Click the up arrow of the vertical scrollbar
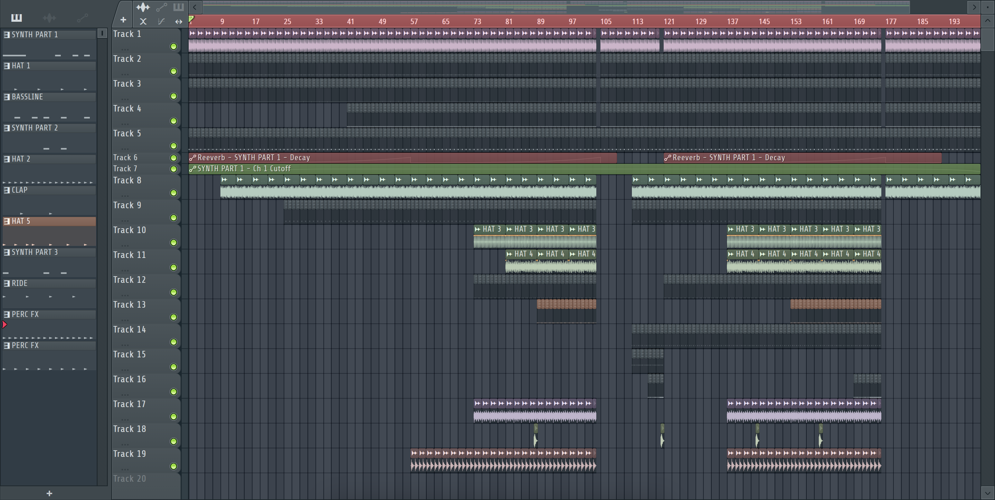This screenshot has height=500, width=995. 988,21
